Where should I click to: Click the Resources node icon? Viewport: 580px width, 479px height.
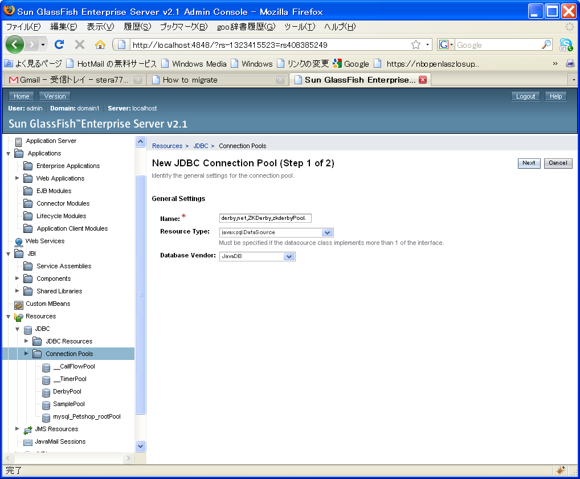tap(18, 317)
